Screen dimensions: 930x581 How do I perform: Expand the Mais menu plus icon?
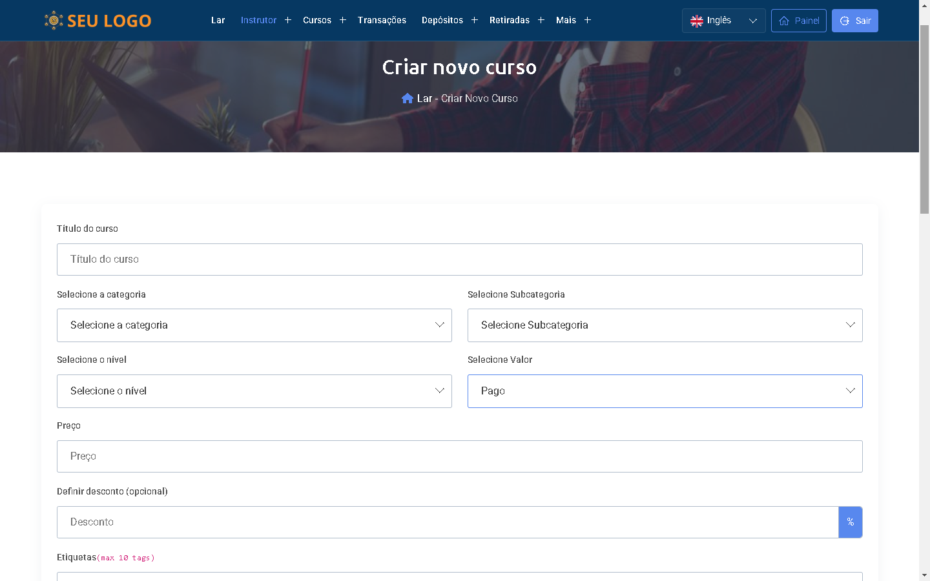[588, 20]
